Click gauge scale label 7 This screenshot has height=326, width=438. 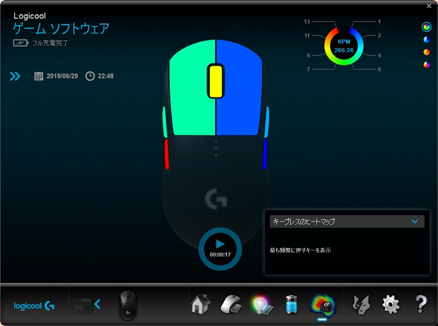[308, 69]
